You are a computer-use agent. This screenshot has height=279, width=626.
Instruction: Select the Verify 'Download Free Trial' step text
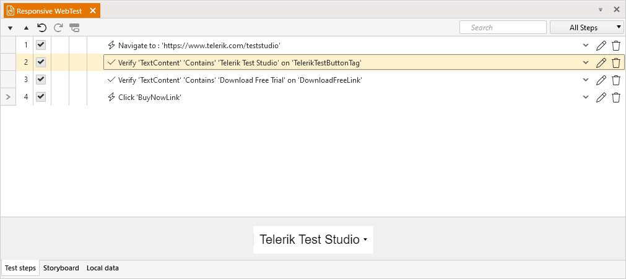tap(240, 80)
